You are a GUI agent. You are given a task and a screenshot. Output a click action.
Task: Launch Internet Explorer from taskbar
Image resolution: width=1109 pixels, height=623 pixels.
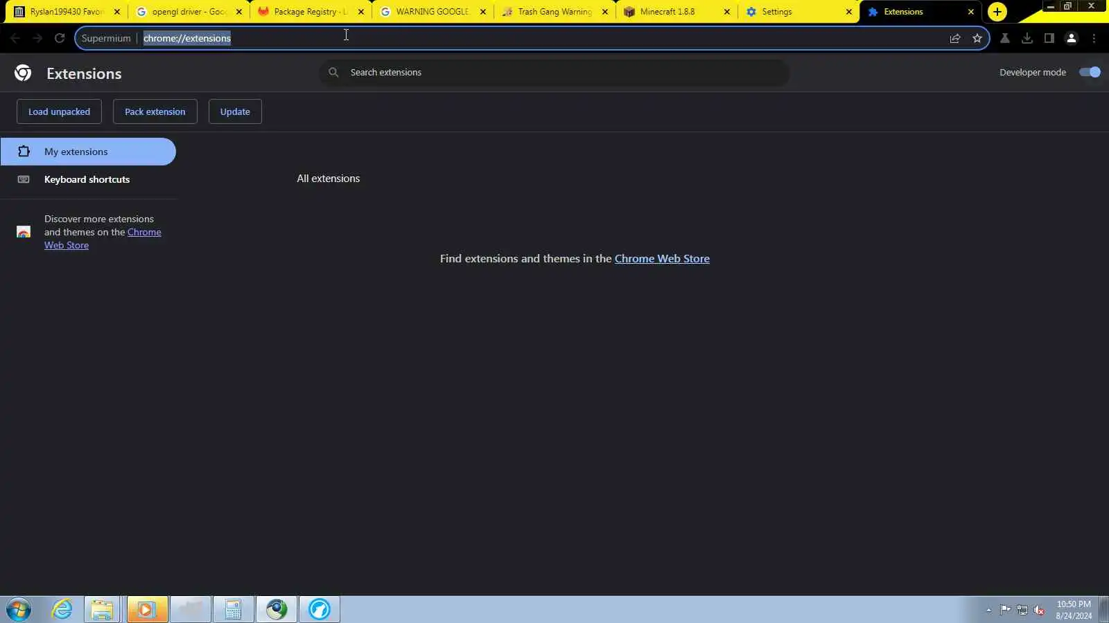pyautogui.click(x=62, y=609)
